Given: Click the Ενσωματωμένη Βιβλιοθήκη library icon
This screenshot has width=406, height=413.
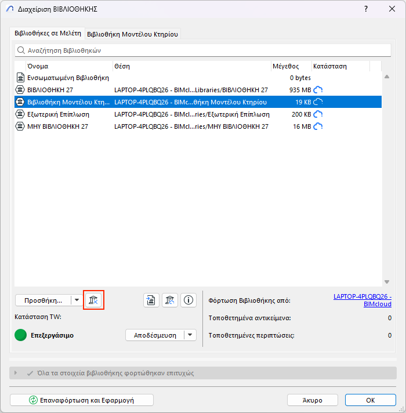Looking at the screenshot, I should pyautogui.click(x=20, y=78).
